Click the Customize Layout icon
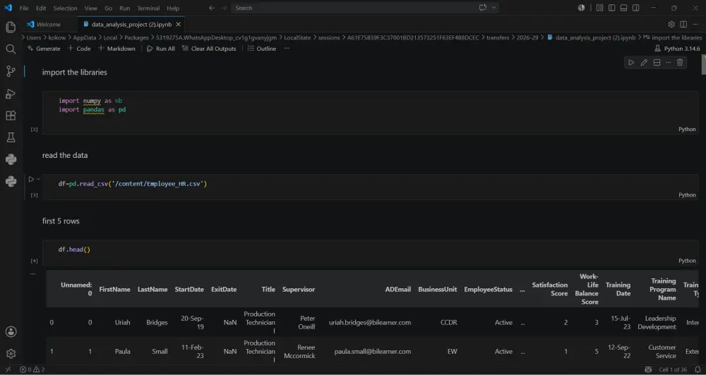This screenshot has height=375, width=706. coord(599,8)
